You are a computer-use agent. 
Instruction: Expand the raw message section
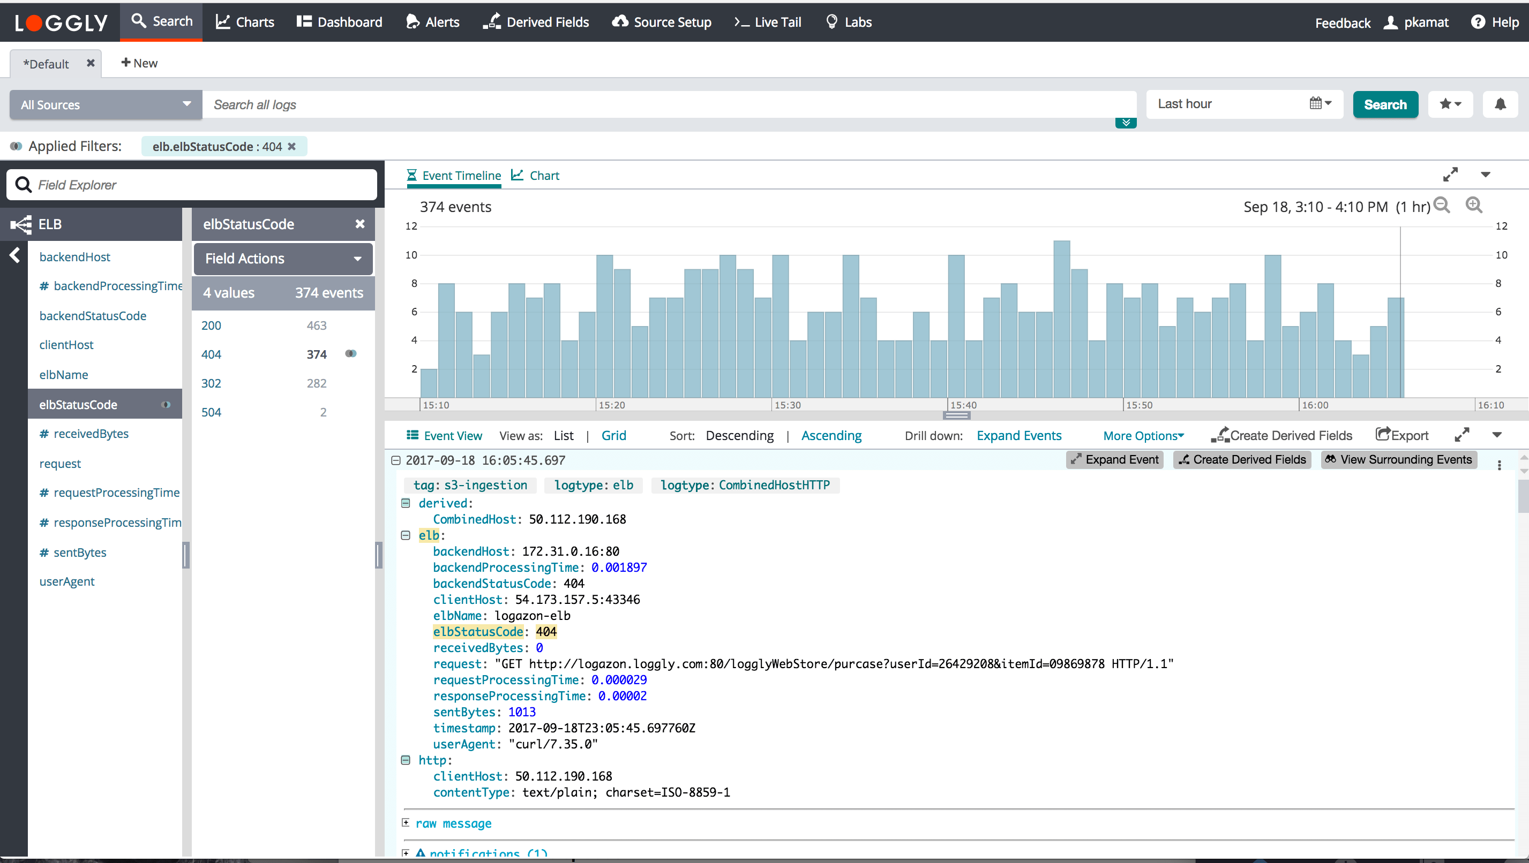click(x=406, y=823)
